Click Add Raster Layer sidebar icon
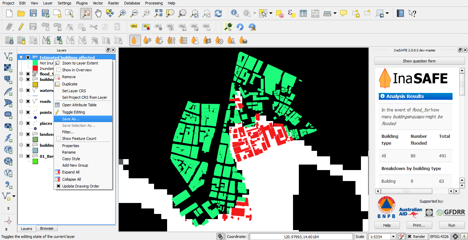468x240 pixels. click(x=8, y=68)
